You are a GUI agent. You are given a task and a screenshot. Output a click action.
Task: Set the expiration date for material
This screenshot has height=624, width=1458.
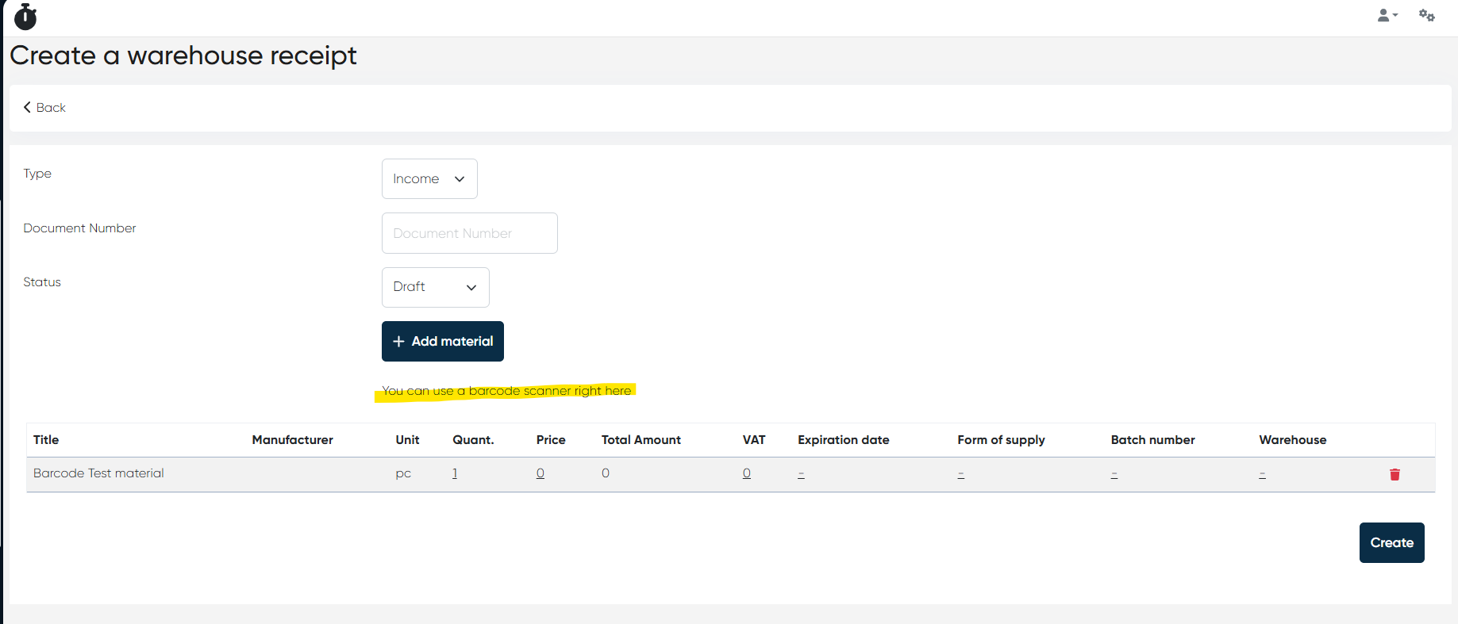802,474
